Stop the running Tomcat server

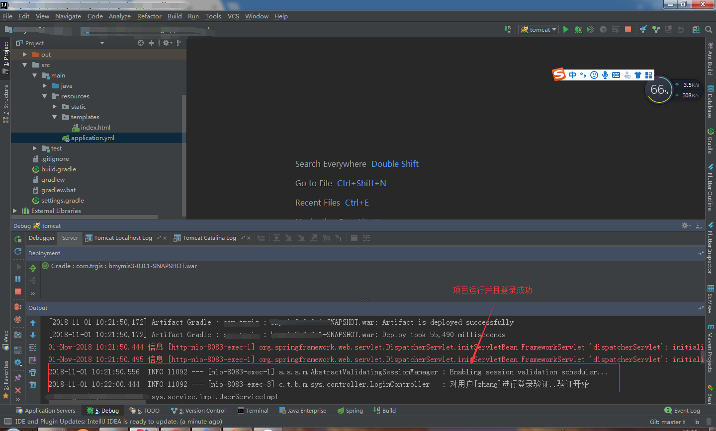[628, 29]
